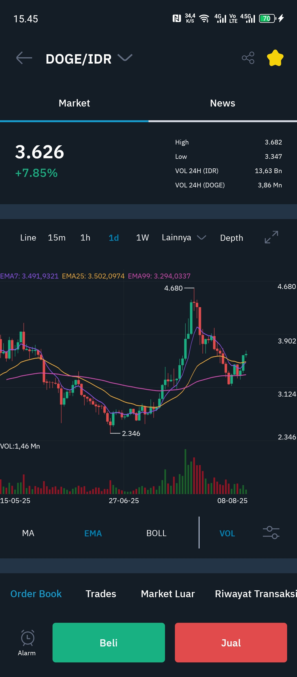Open DOGE/IDR pair selector dropdown
The image size is (297, 677).
click(89, 59)
